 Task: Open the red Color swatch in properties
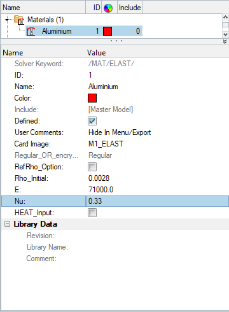click(92, 98)
